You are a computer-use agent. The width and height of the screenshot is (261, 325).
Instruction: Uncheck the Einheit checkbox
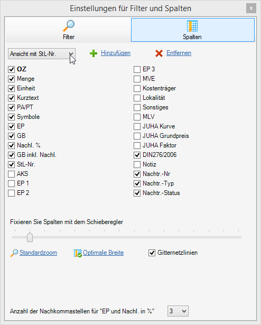(x=12, y=88)
